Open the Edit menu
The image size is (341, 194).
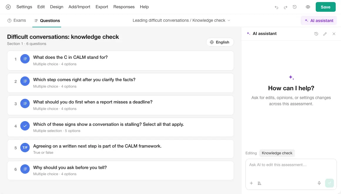coord(41,7)
